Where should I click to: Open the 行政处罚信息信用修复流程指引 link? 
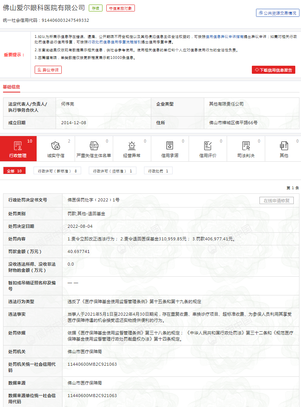pos(114,42)
